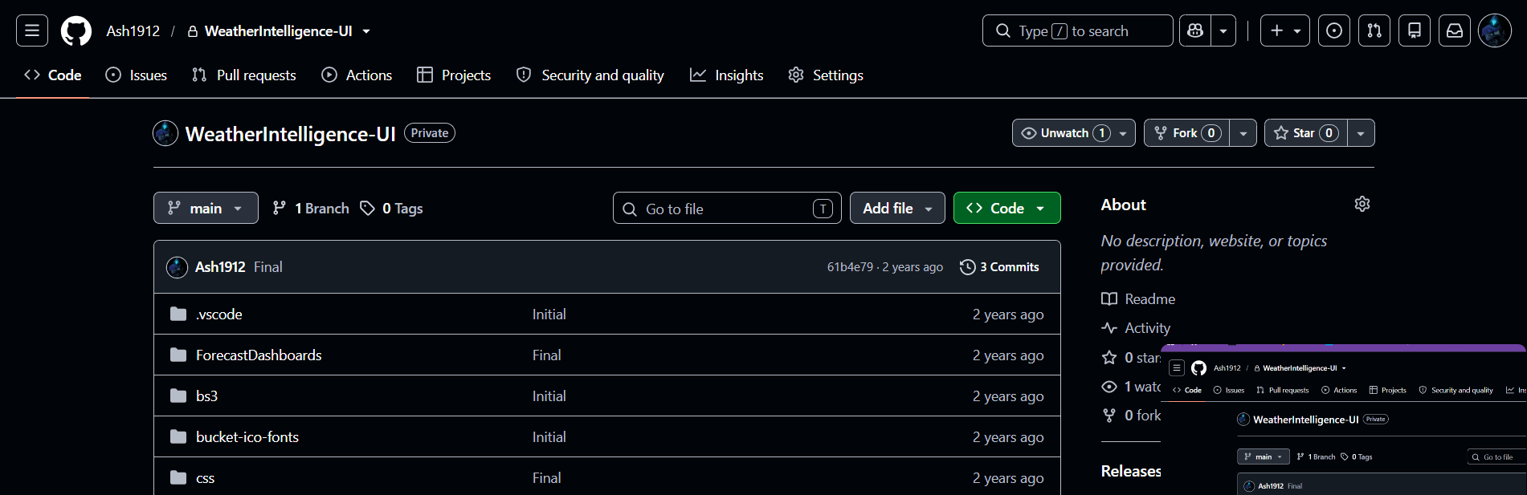Switch to the Issues tab
Viewport: 1527px width, 495px height.
tap(137, 75)
